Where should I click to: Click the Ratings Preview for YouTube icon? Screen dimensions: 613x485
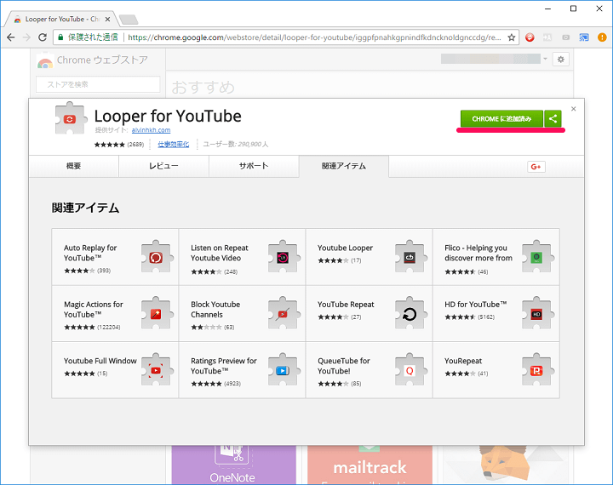pos(283,370)
